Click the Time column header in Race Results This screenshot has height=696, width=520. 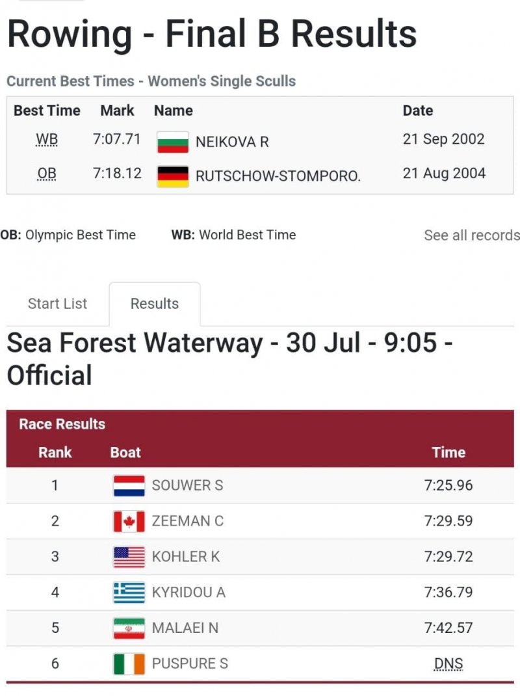(x=448, y=453)
